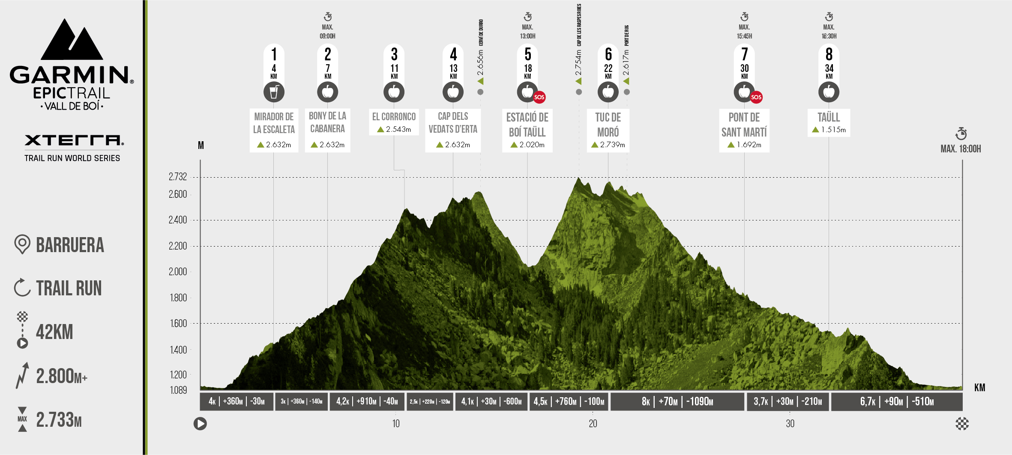The image size is (1012, 455).
Task: Click the segment bar 4K +360M -30M
Action: pos(237,401)
